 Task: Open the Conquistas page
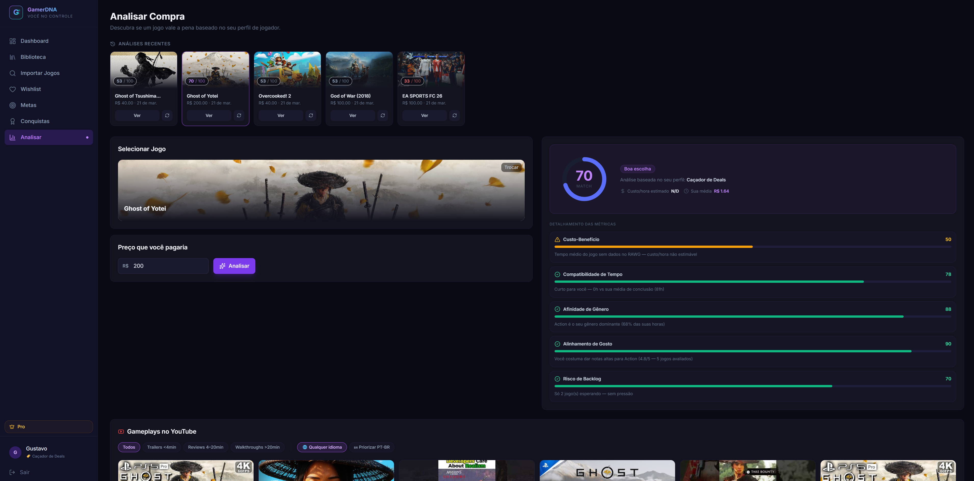(x=49, y=121)
